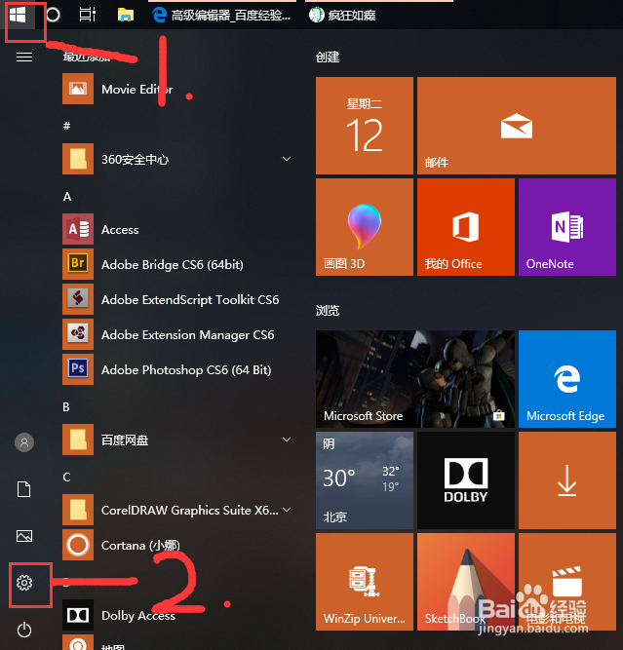Screen dimensions: 623x650
Task: Open Pictures from the Start sidebar
Action: 24,536
